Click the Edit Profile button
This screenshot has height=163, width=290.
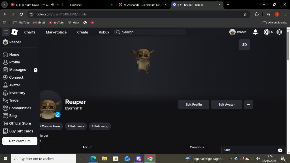pyautogui.click(x=194, y=104)
